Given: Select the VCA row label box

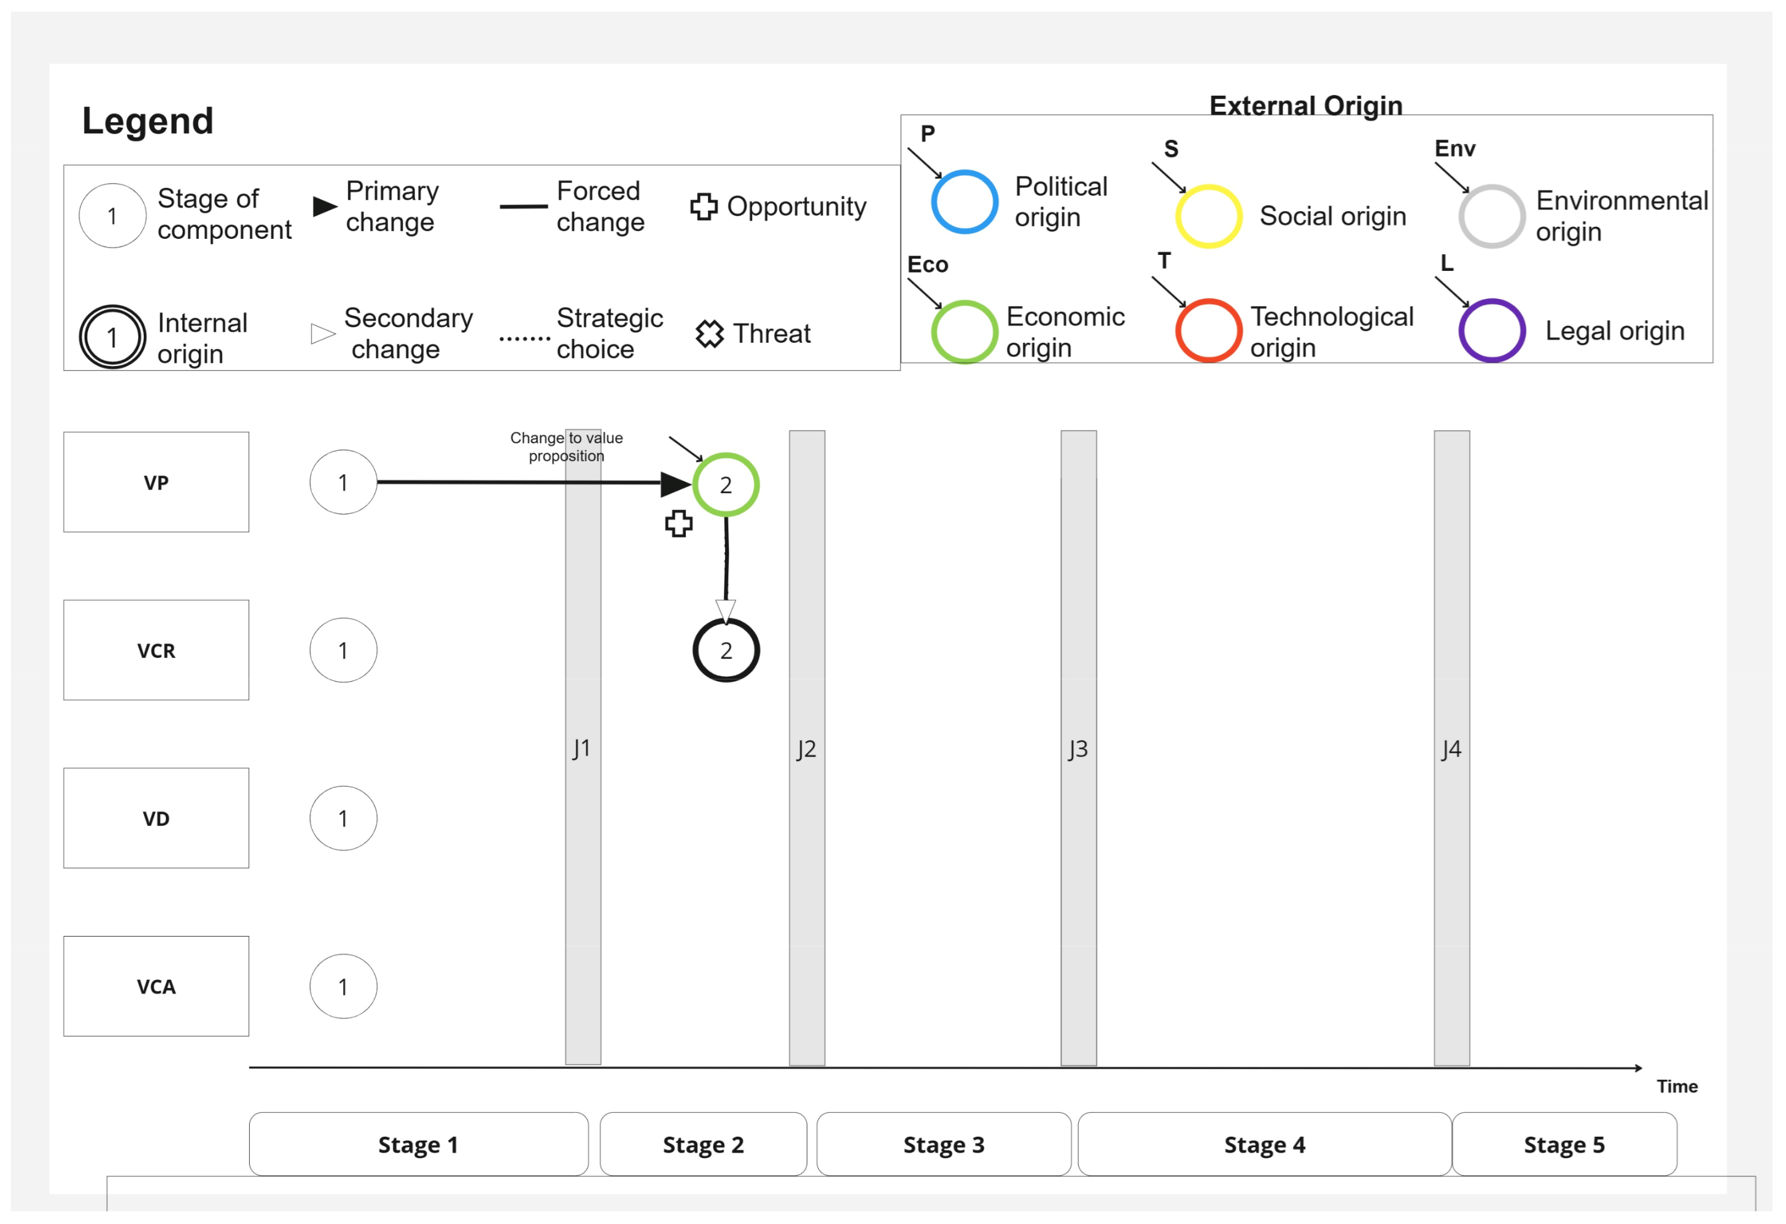Looking at the screenshot, I should click(x=156, y=986).
